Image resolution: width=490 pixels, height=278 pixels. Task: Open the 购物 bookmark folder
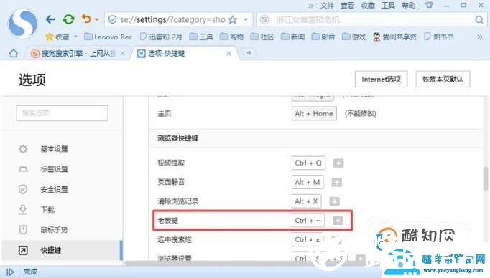coord(231,37)
